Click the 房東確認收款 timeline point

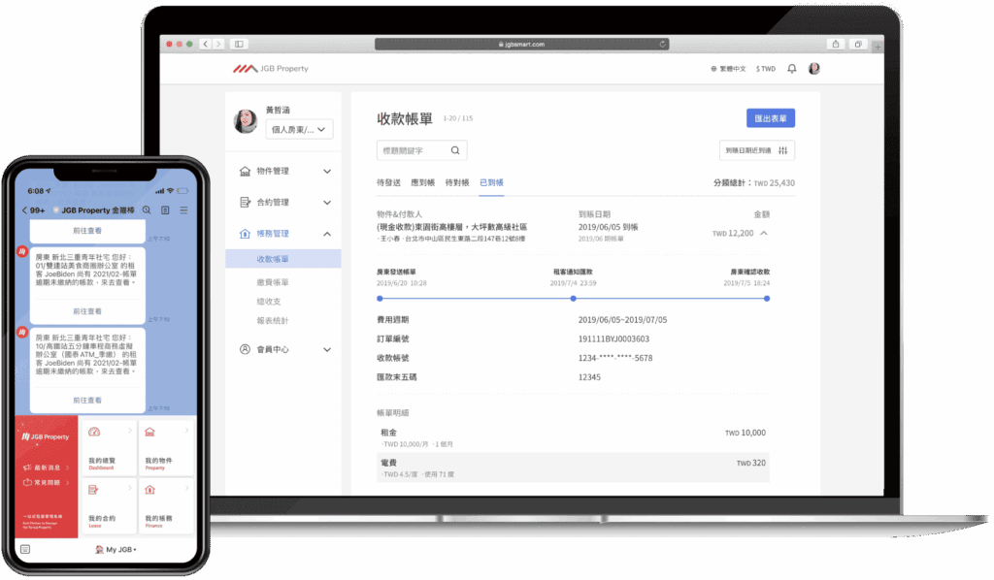[x=767, y=298]
